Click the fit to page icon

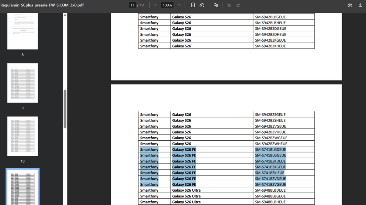[x=193, y=5]
